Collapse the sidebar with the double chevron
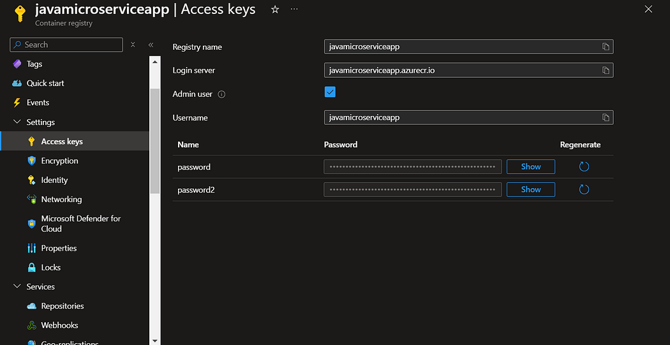 pyautogui.click(x=151, y=45)
